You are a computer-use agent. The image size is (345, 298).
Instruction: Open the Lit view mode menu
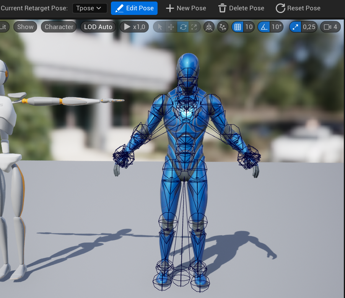pyautogui.click(x=3, y=27)
